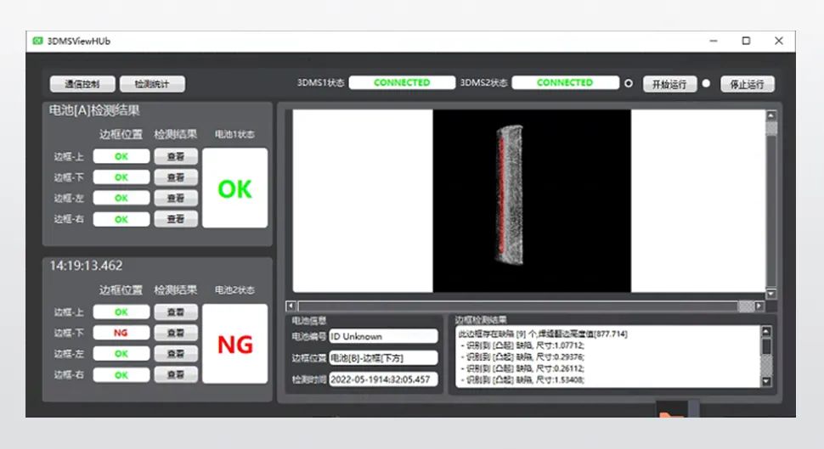Open the 通信控制 panel
The image size is (824, 449).
pos(82,84)
